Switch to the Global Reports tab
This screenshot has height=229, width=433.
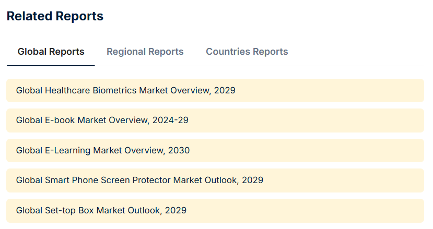tap(51, 52)
